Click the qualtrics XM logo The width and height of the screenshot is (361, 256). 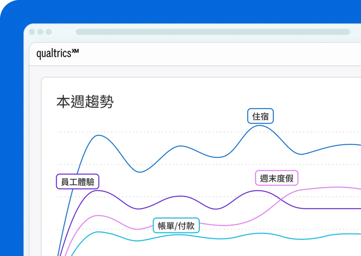(x=57, y=53)
